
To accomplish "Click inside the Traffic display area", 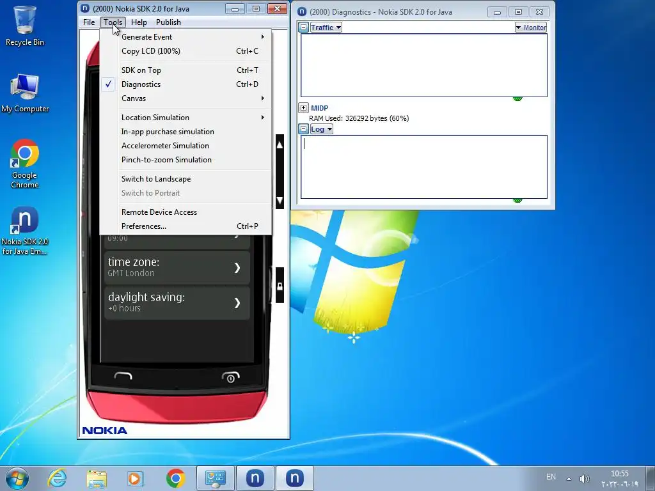I will tap(424, 65).
